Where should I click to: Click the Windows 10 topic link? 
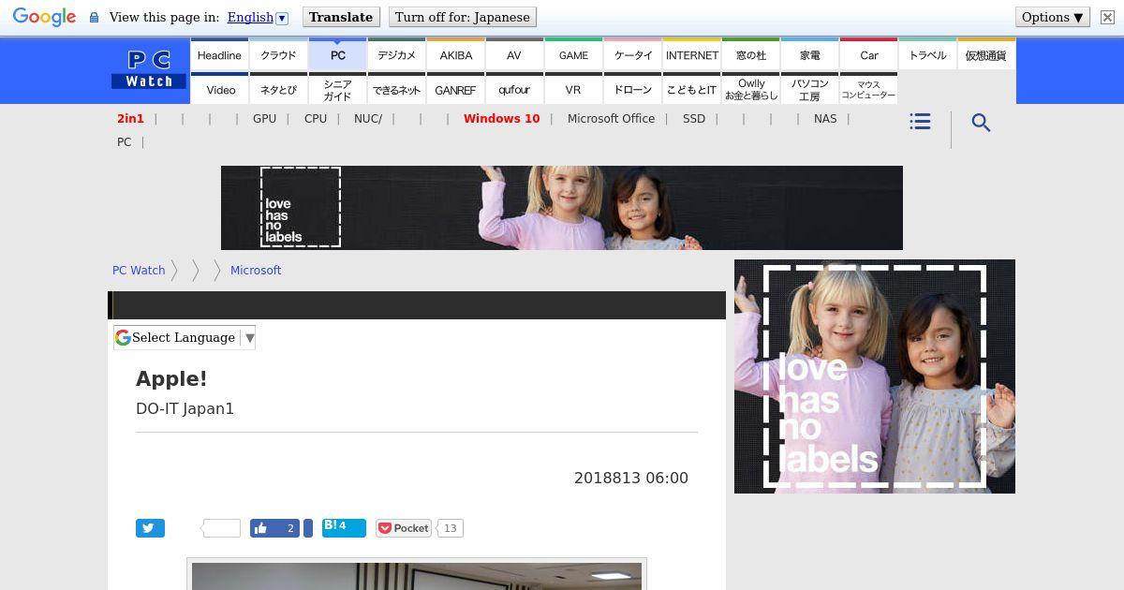501,118
